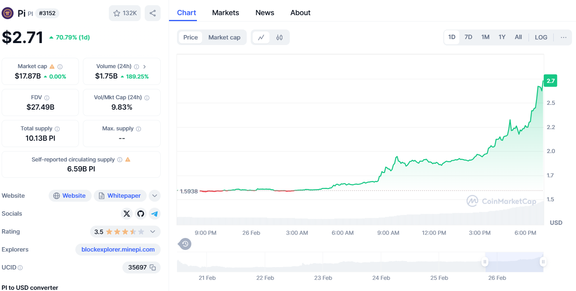Click the 70.79% (1d) change indicator
The width and height of the screenshot is (576, 291).
pos(69,37)
